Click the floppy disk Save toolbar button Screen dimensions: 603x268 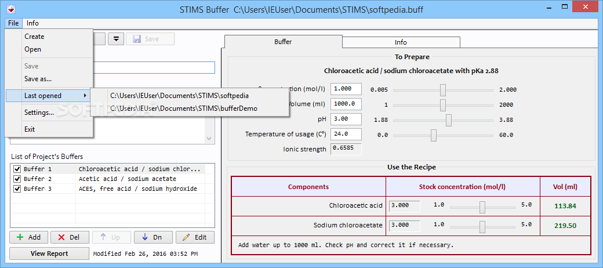pyautogui.click(x=150, y=39)
